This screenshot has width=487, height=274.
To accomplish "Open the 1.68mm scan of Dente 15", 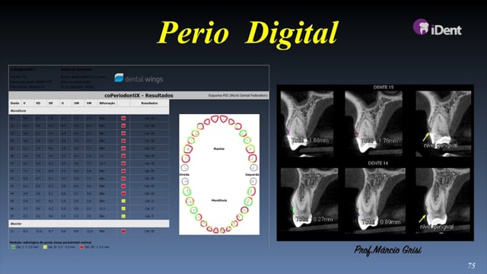I will click(x=307, y=123).
